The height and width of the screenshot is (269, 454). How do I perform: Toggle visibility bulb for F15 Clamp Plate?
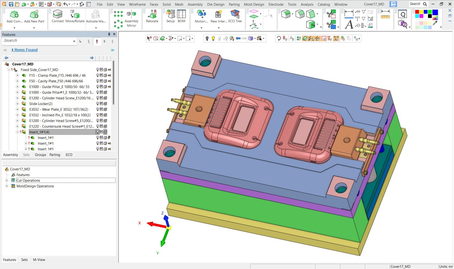(x=98, y=76)
